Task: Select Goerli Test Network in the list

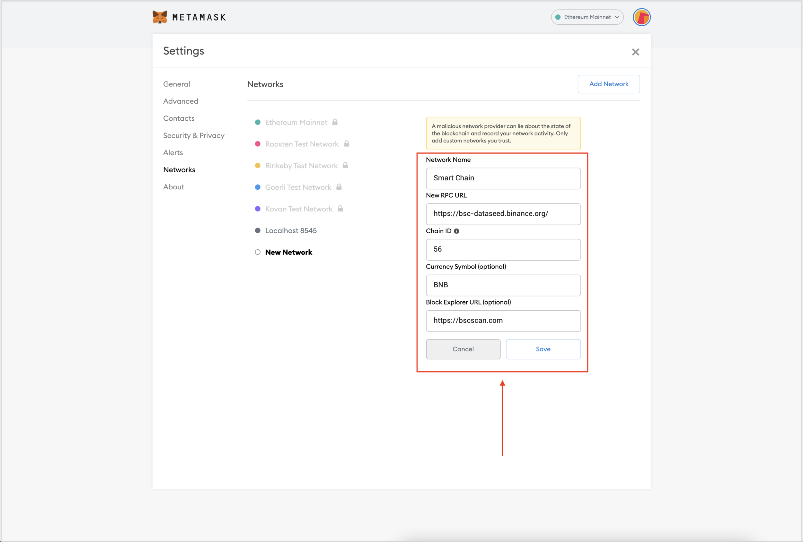Action: point(298,187)
